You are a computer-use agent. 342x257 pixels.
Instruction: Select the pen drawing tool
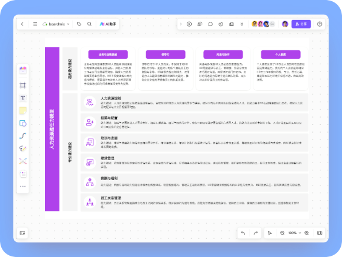pyautogui.click(x=22, y=149)
